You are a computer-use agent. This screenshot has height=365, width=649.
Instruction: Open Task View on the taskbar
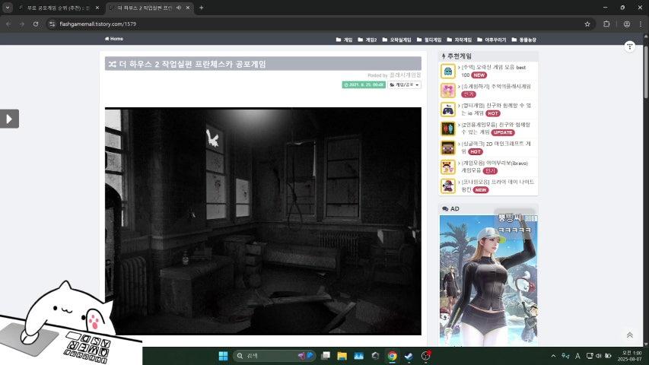(x=326, y=356)
